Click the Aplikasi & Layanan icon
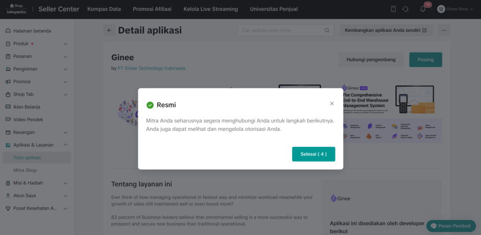481x235 pixels. tap(8, 145)
